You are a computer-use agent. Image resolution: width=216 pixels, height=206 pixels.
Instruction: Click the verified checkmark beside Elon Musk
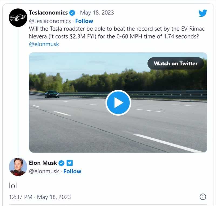pos(62,163)
